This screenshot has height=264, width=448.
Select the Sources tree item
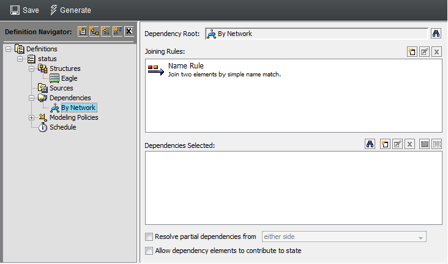(61, 88)
